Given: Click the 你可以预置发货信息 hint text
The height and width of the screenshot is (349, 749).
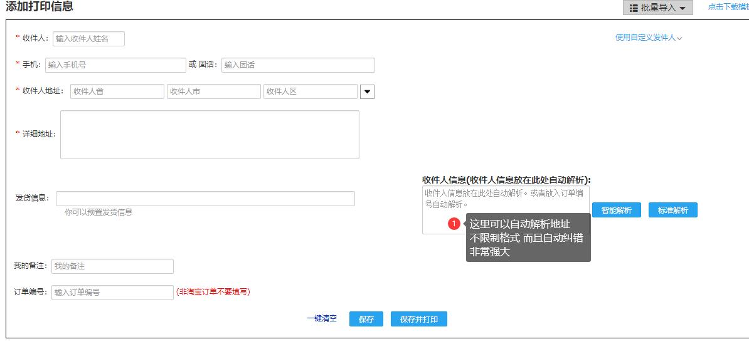Looking at the screenshot, I should click(98, 212).
